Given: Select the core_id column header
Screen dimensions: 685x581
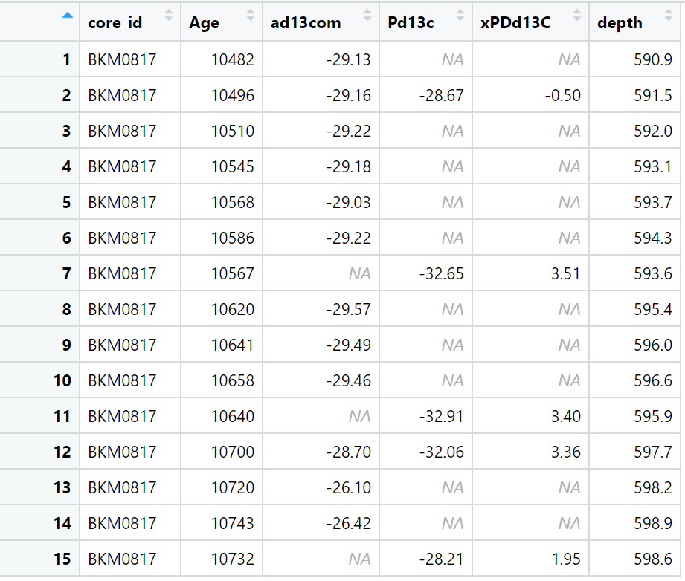Looking at the screenshot, I should 130,22.
